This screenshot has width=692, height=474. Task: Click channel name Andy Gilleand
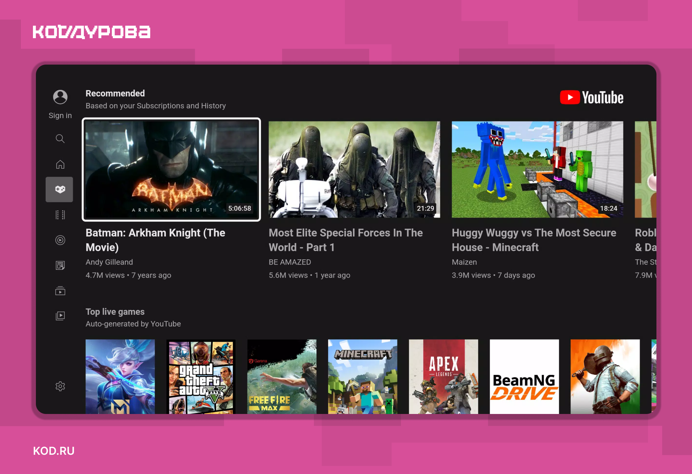click(109, 262)
